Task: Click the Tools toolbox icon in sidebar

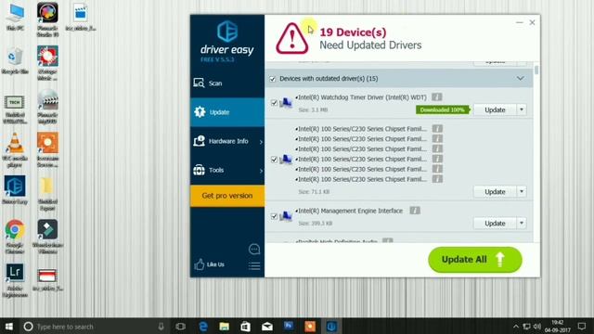Action: pyautogui.click(x=199, y=170)
